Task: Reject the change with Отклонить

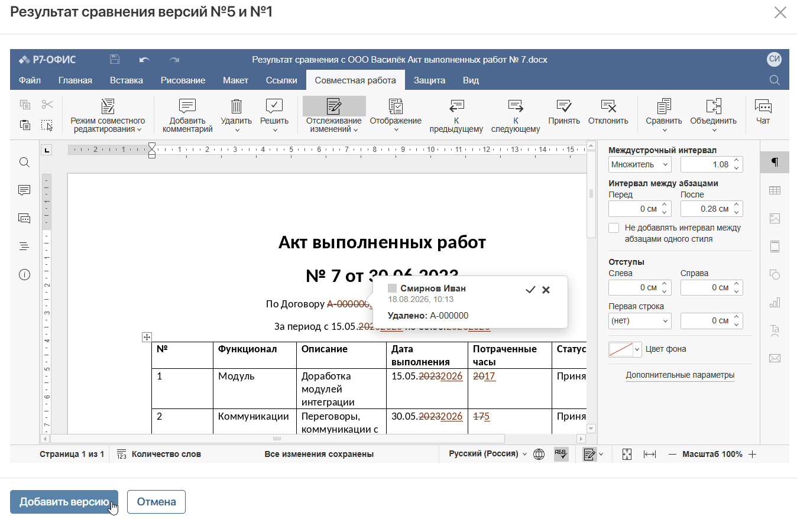Action: point(608,112)
